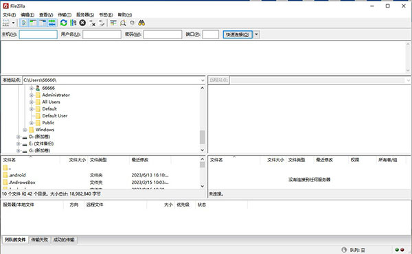Refresh the file and folder lists
The image size is (412, 254).
pos(64,23)
